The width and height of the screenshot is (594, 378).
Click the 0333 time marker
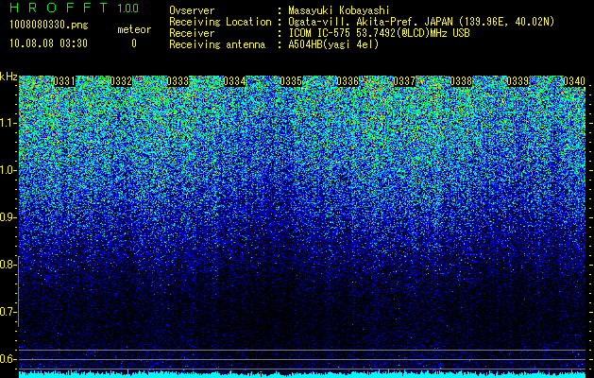[178, 81]
